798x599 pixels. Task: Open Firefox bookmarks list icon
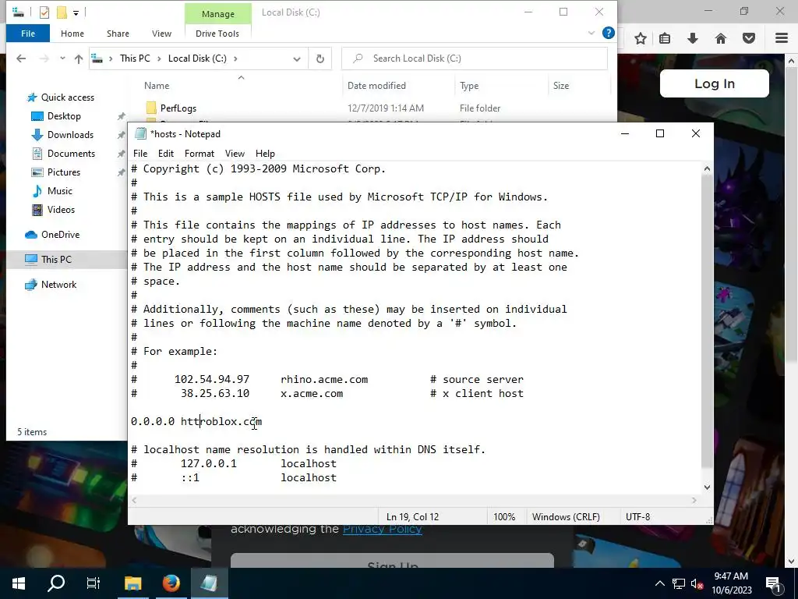(x=665, y=39)
